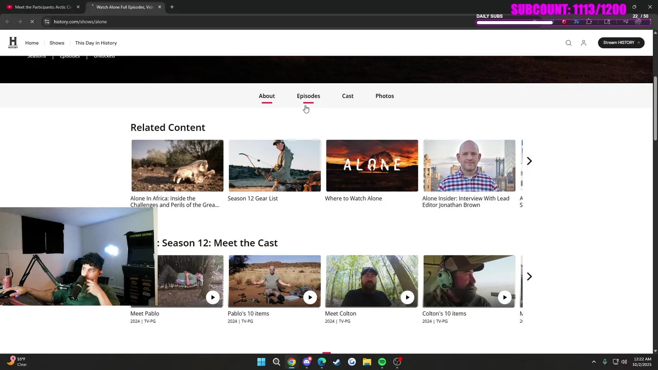Open 'Season 12 Gear List' link
The image size is (658, 370).
click(252, 198)
